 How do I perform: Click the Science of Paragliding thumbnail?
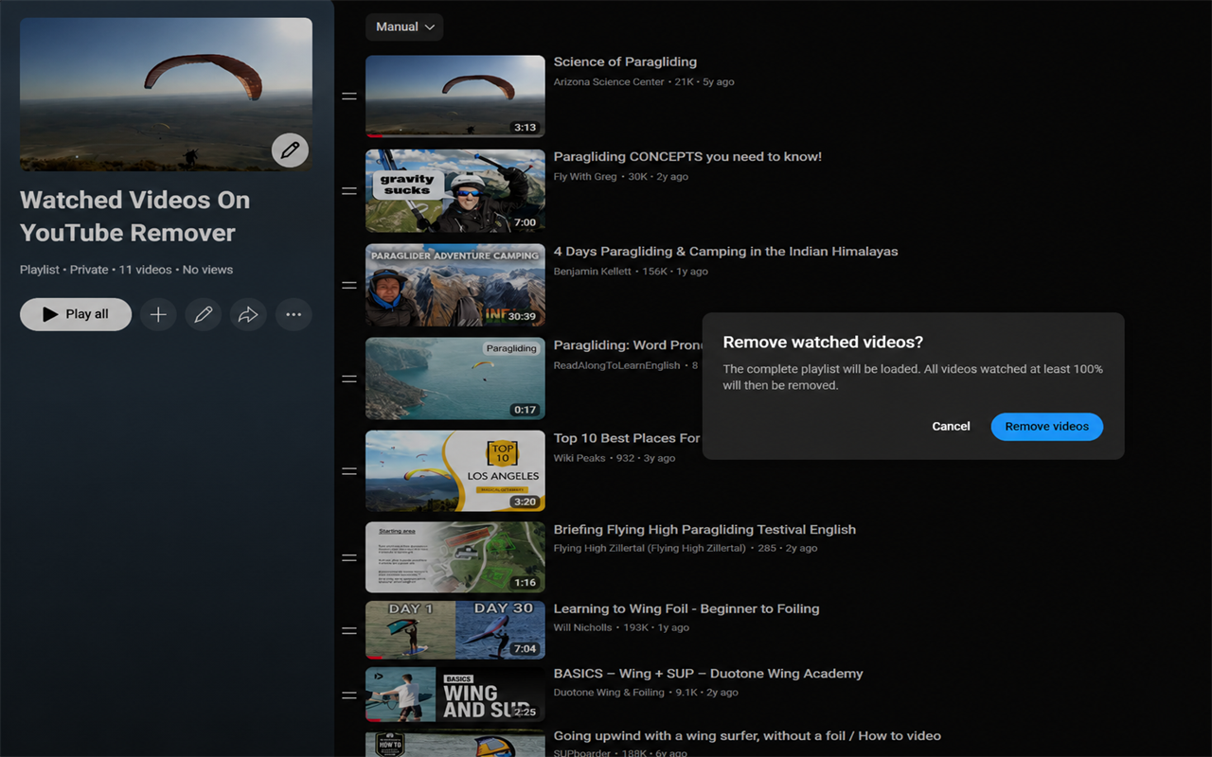click(455, 97)
